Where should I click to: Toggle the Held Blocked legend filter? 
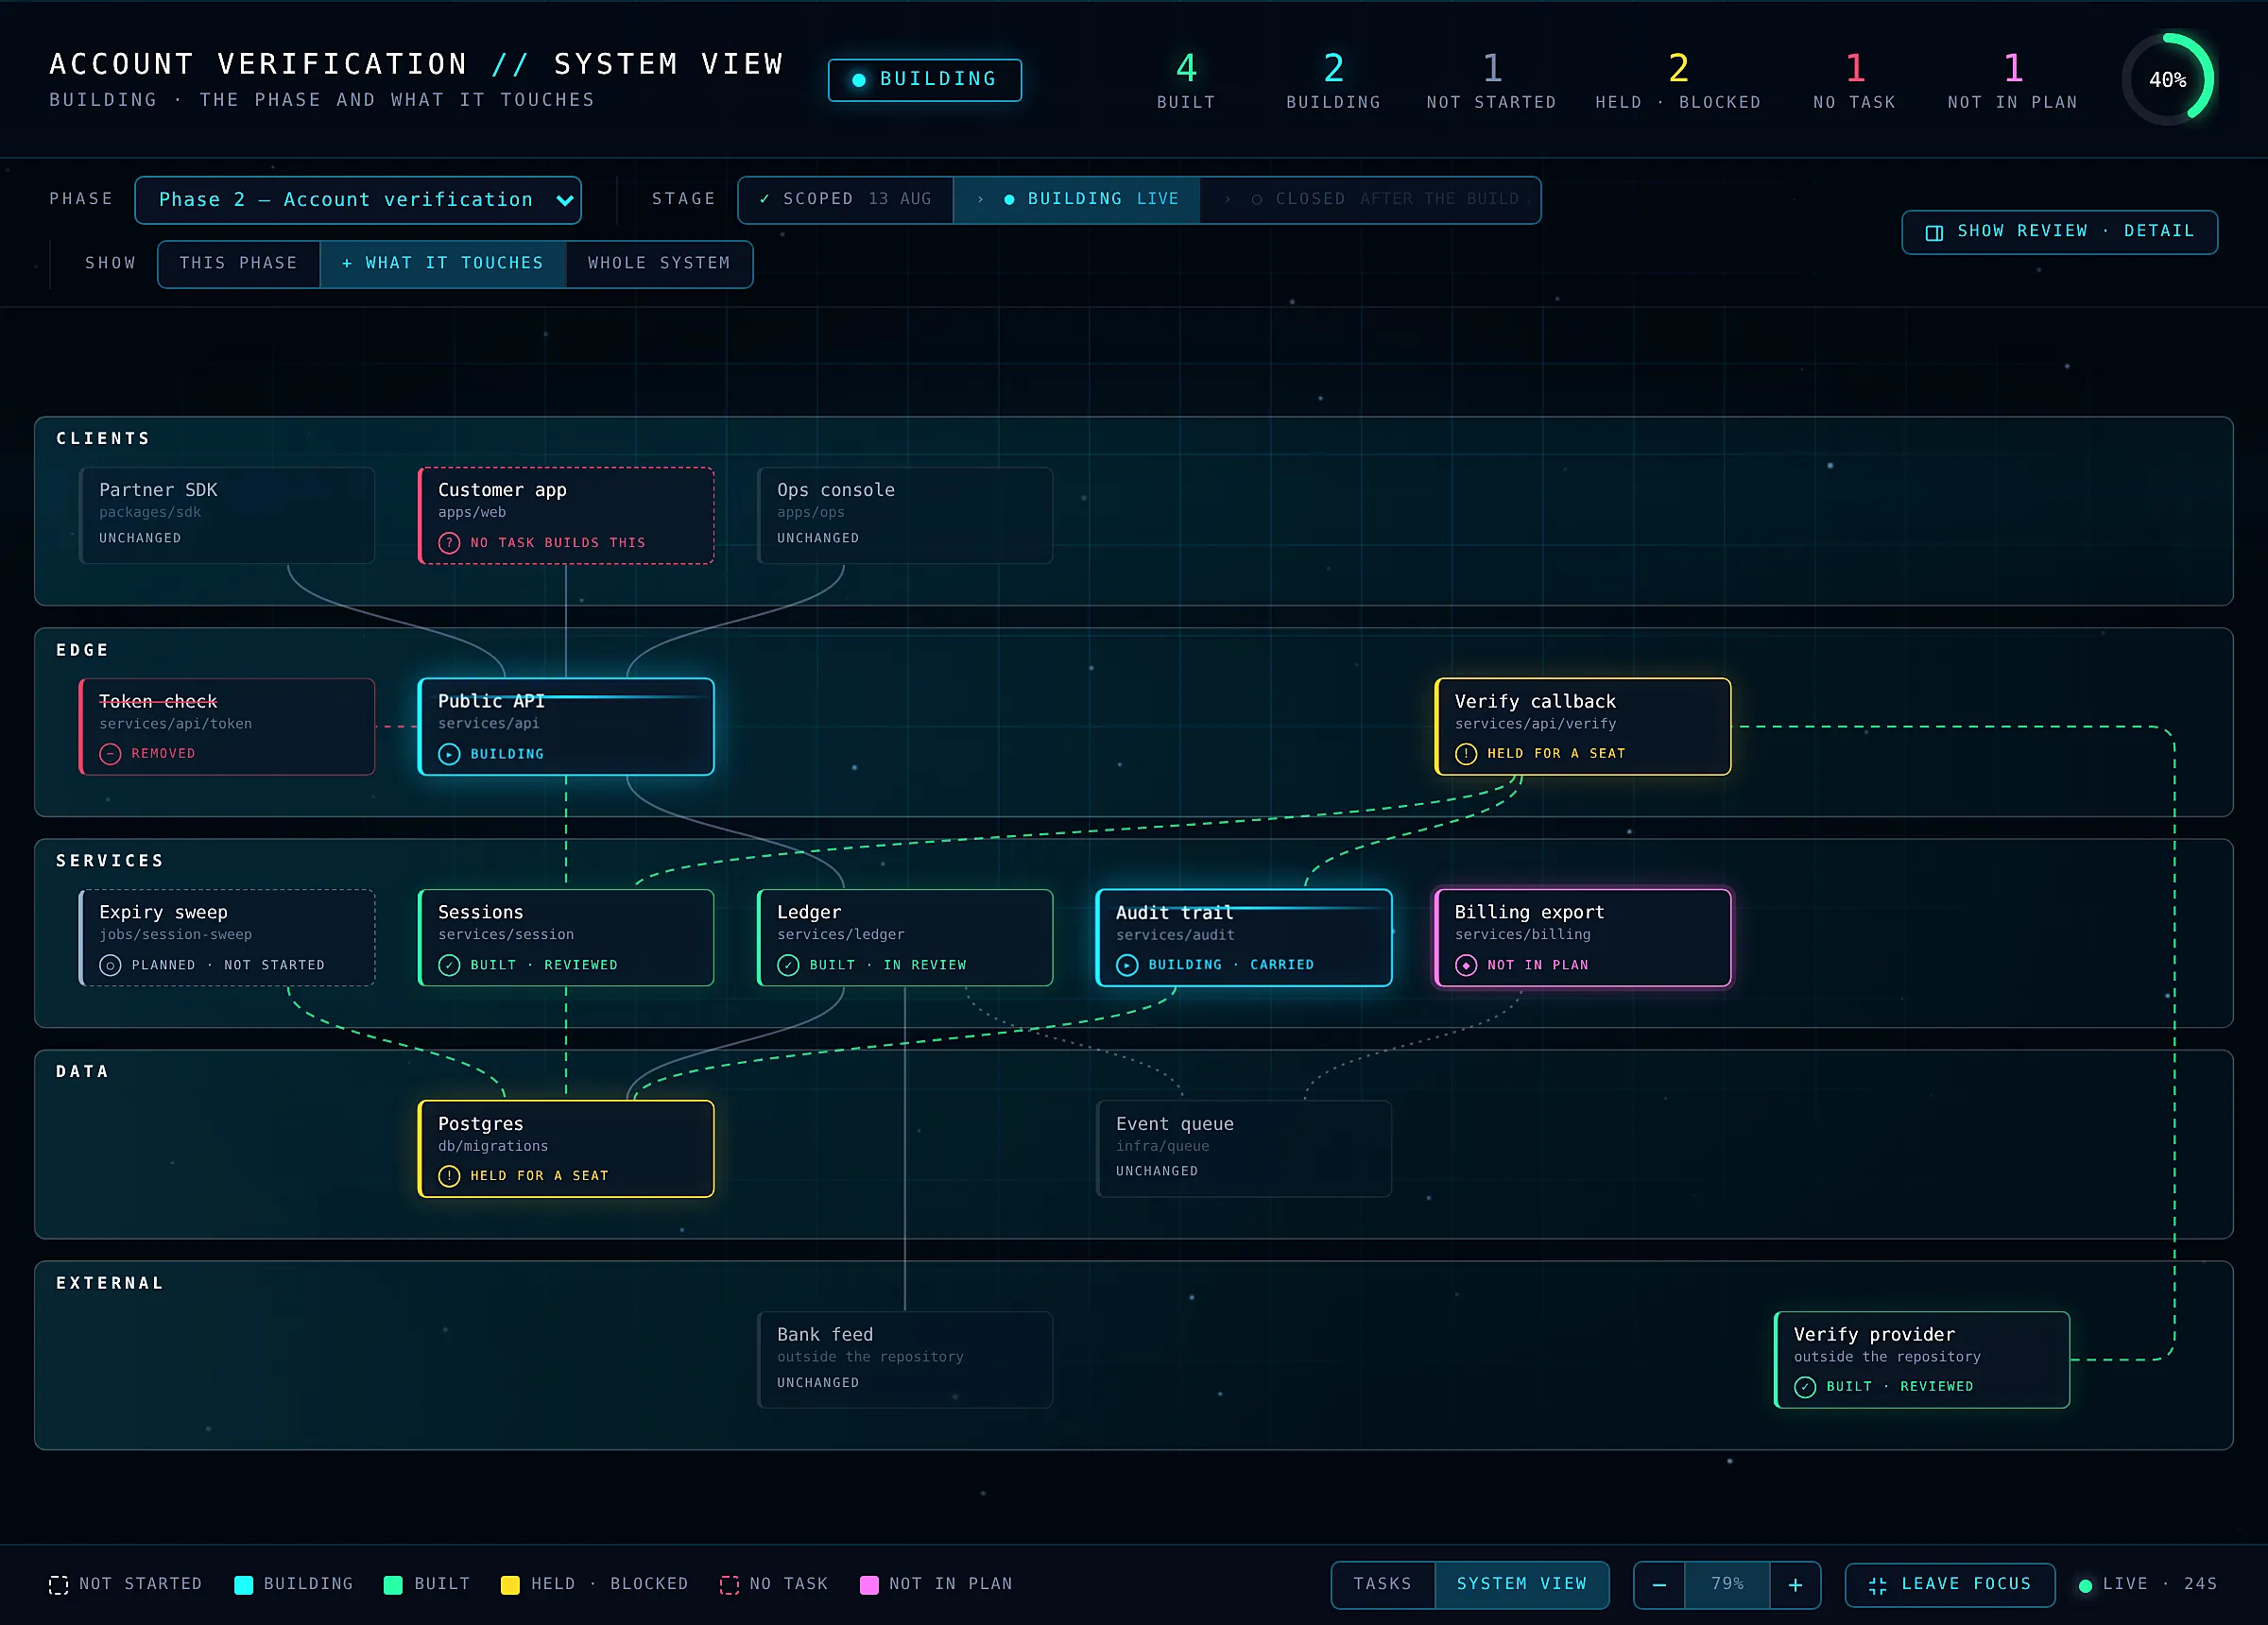[594, 1584]
